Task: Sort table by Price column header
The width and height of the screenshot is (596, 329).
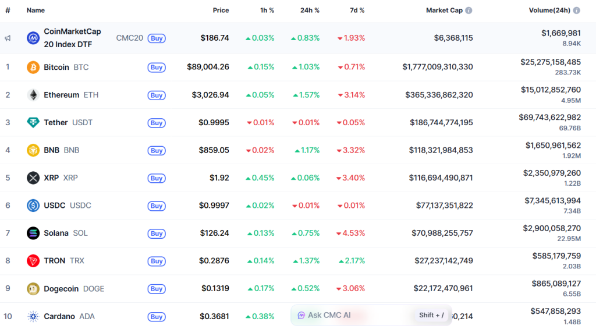Action: (221, 10)
